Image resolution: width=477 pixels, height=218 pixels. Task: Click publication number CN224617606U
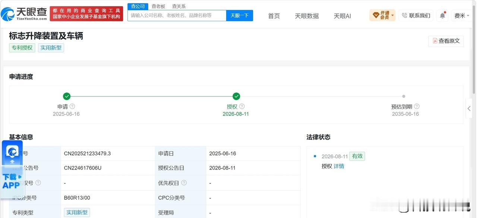click(x=83, y=168)
